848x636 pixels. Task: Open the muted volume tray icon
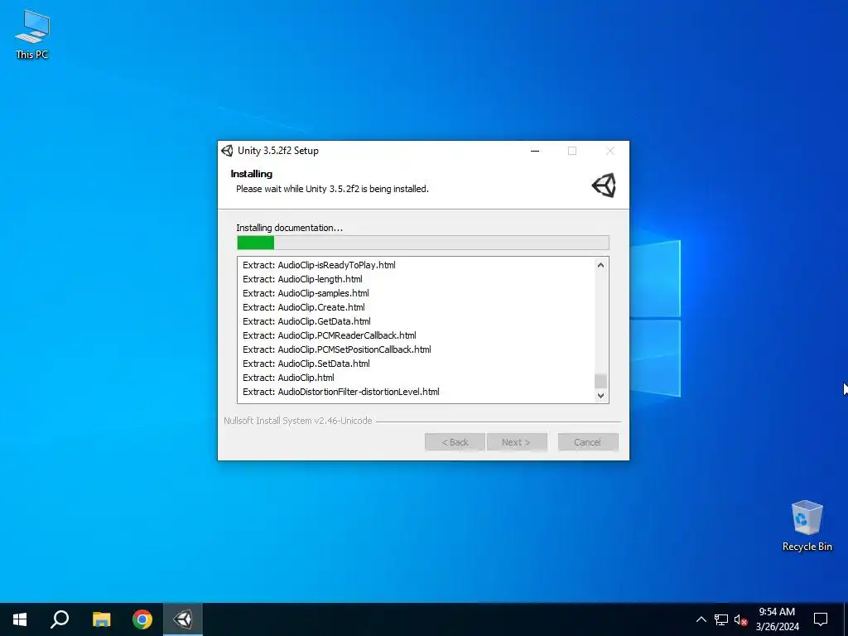(x=740, y=619)
